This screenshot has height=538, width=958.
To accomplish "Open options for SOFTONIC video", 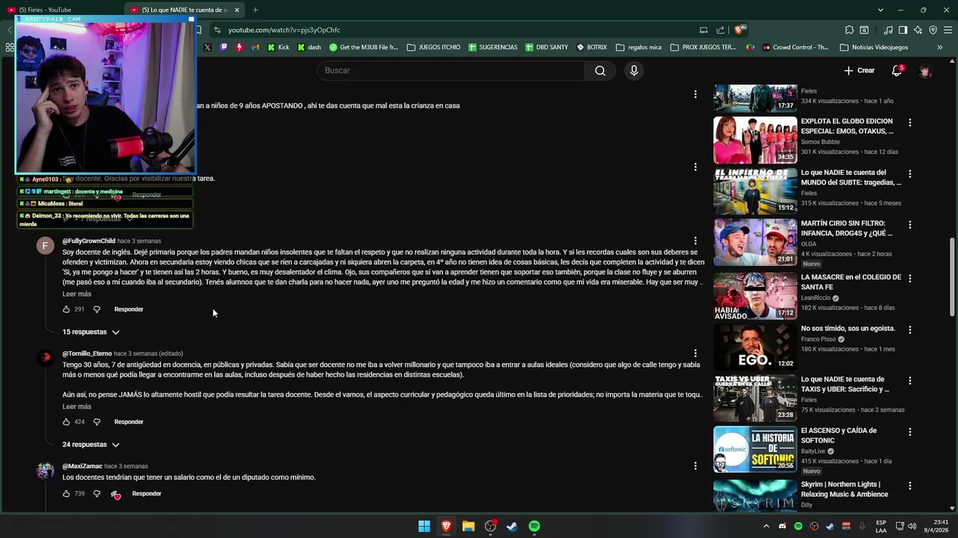I will pos(910,432).
